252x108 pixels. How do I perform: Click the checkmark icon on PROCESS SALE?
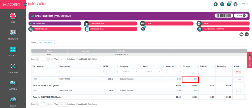[87, 29]
